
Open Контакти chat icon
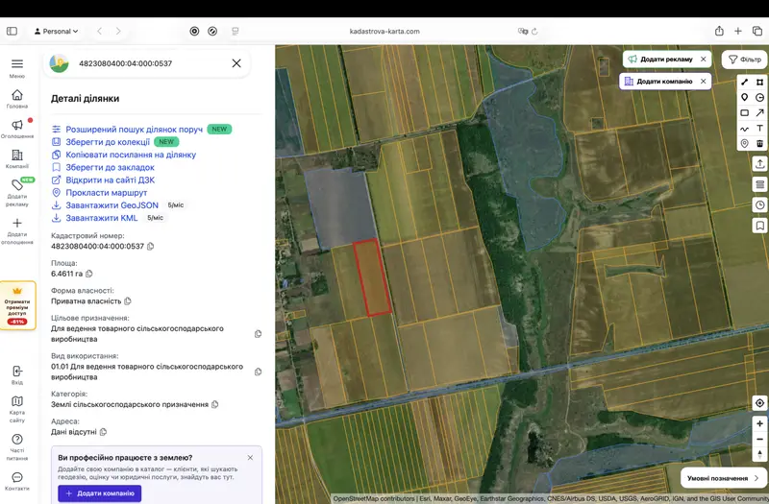pos(17,482)
